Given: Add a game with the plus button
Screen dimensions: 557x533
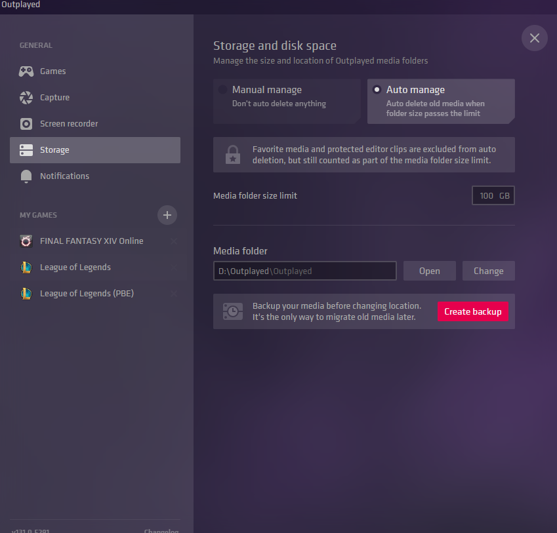Looking at the screenshot, I should coord(167,215).
